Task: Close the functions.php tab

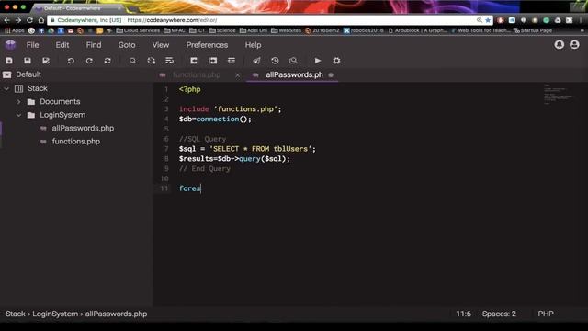Action: point(237,75)
